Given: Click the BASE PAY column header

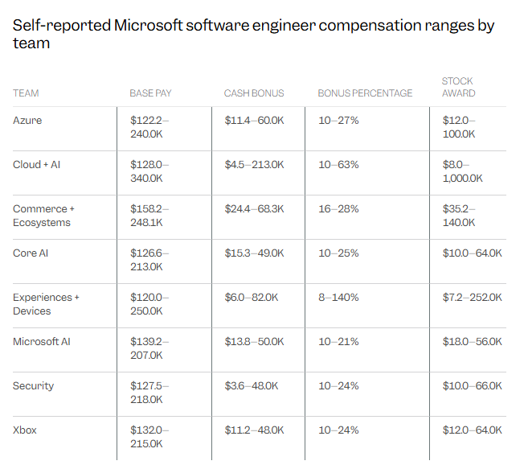Looking at the screenshot, I should pyautogui.click(x=150, y=93).
